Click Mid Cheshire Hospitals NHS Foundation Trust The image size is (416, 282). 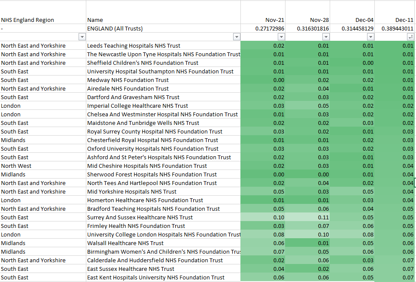click(164, 166)
